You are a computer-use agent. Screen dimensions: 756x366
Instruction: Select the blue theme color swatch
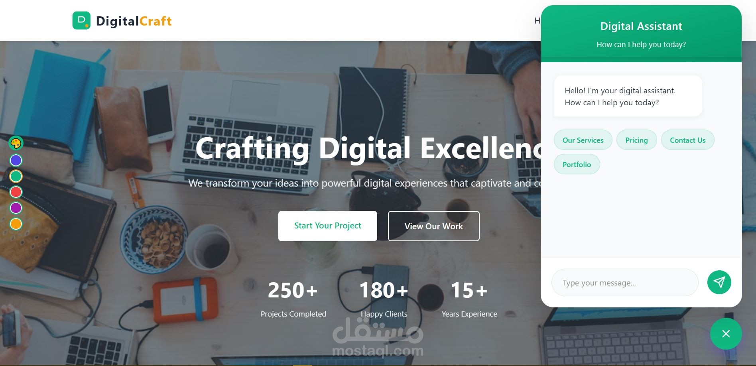point(16,160)
